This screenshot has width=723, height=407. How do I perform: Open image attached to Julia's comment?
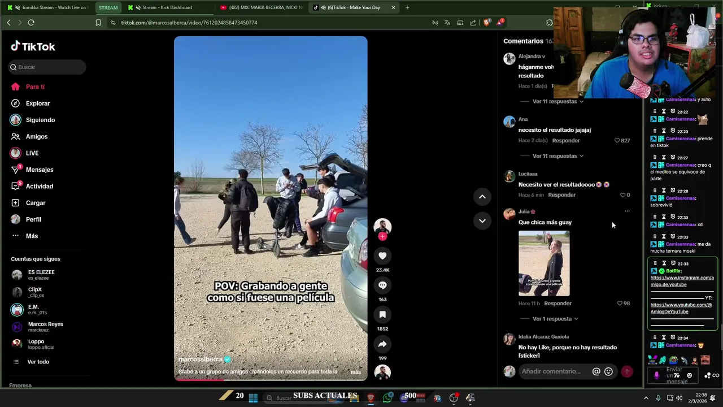click(544, 263)
